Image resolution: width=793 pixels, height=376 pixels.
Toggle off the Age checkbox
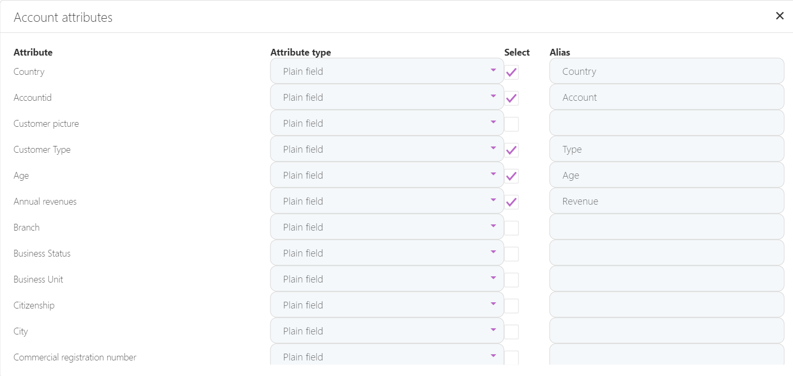tap(512, 176)
